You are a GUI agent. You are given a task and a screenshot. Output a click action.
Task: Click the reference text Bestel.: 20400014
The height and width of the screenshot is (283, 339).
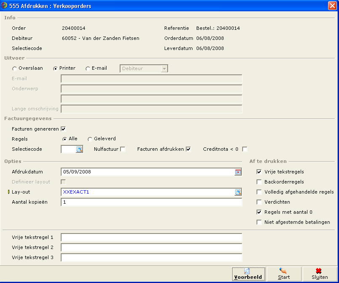coord(218,28)
